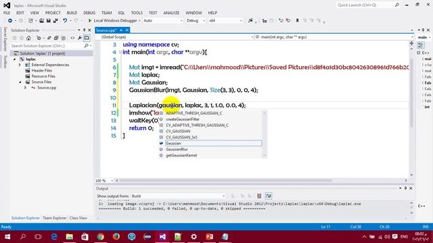Click Sync with Active Document icon
The image size is (433, 243).
point(49,38)
